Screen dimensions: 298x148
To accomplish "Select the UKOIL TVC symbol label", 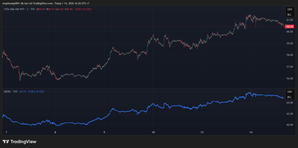I will pos(10,91).
